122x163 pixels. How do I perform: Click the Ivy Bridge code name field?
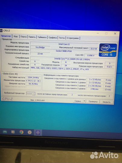(x=40, y=47)
